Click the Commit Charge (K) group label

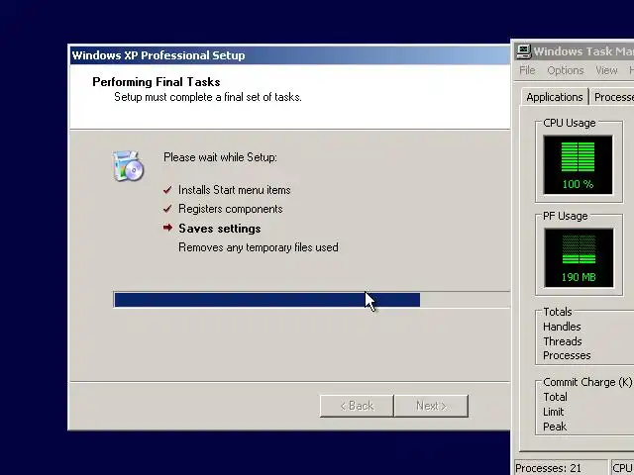click(x=587, y=382)
